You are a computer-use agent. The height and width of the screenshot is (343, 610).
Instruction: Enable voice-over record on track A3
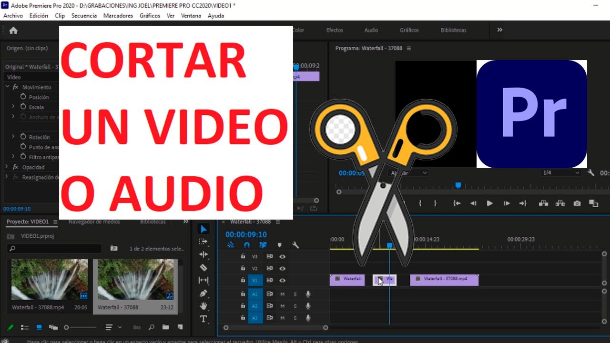coord(308,318)
